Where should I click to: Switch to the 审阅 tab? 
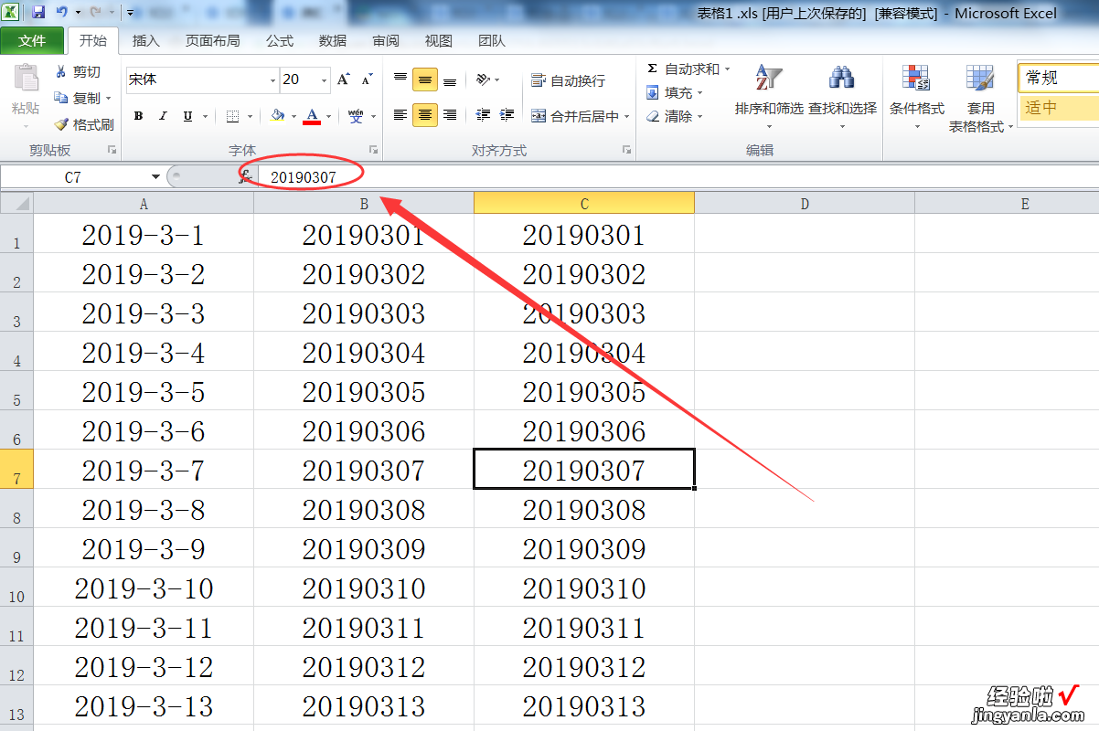[386, 41]
